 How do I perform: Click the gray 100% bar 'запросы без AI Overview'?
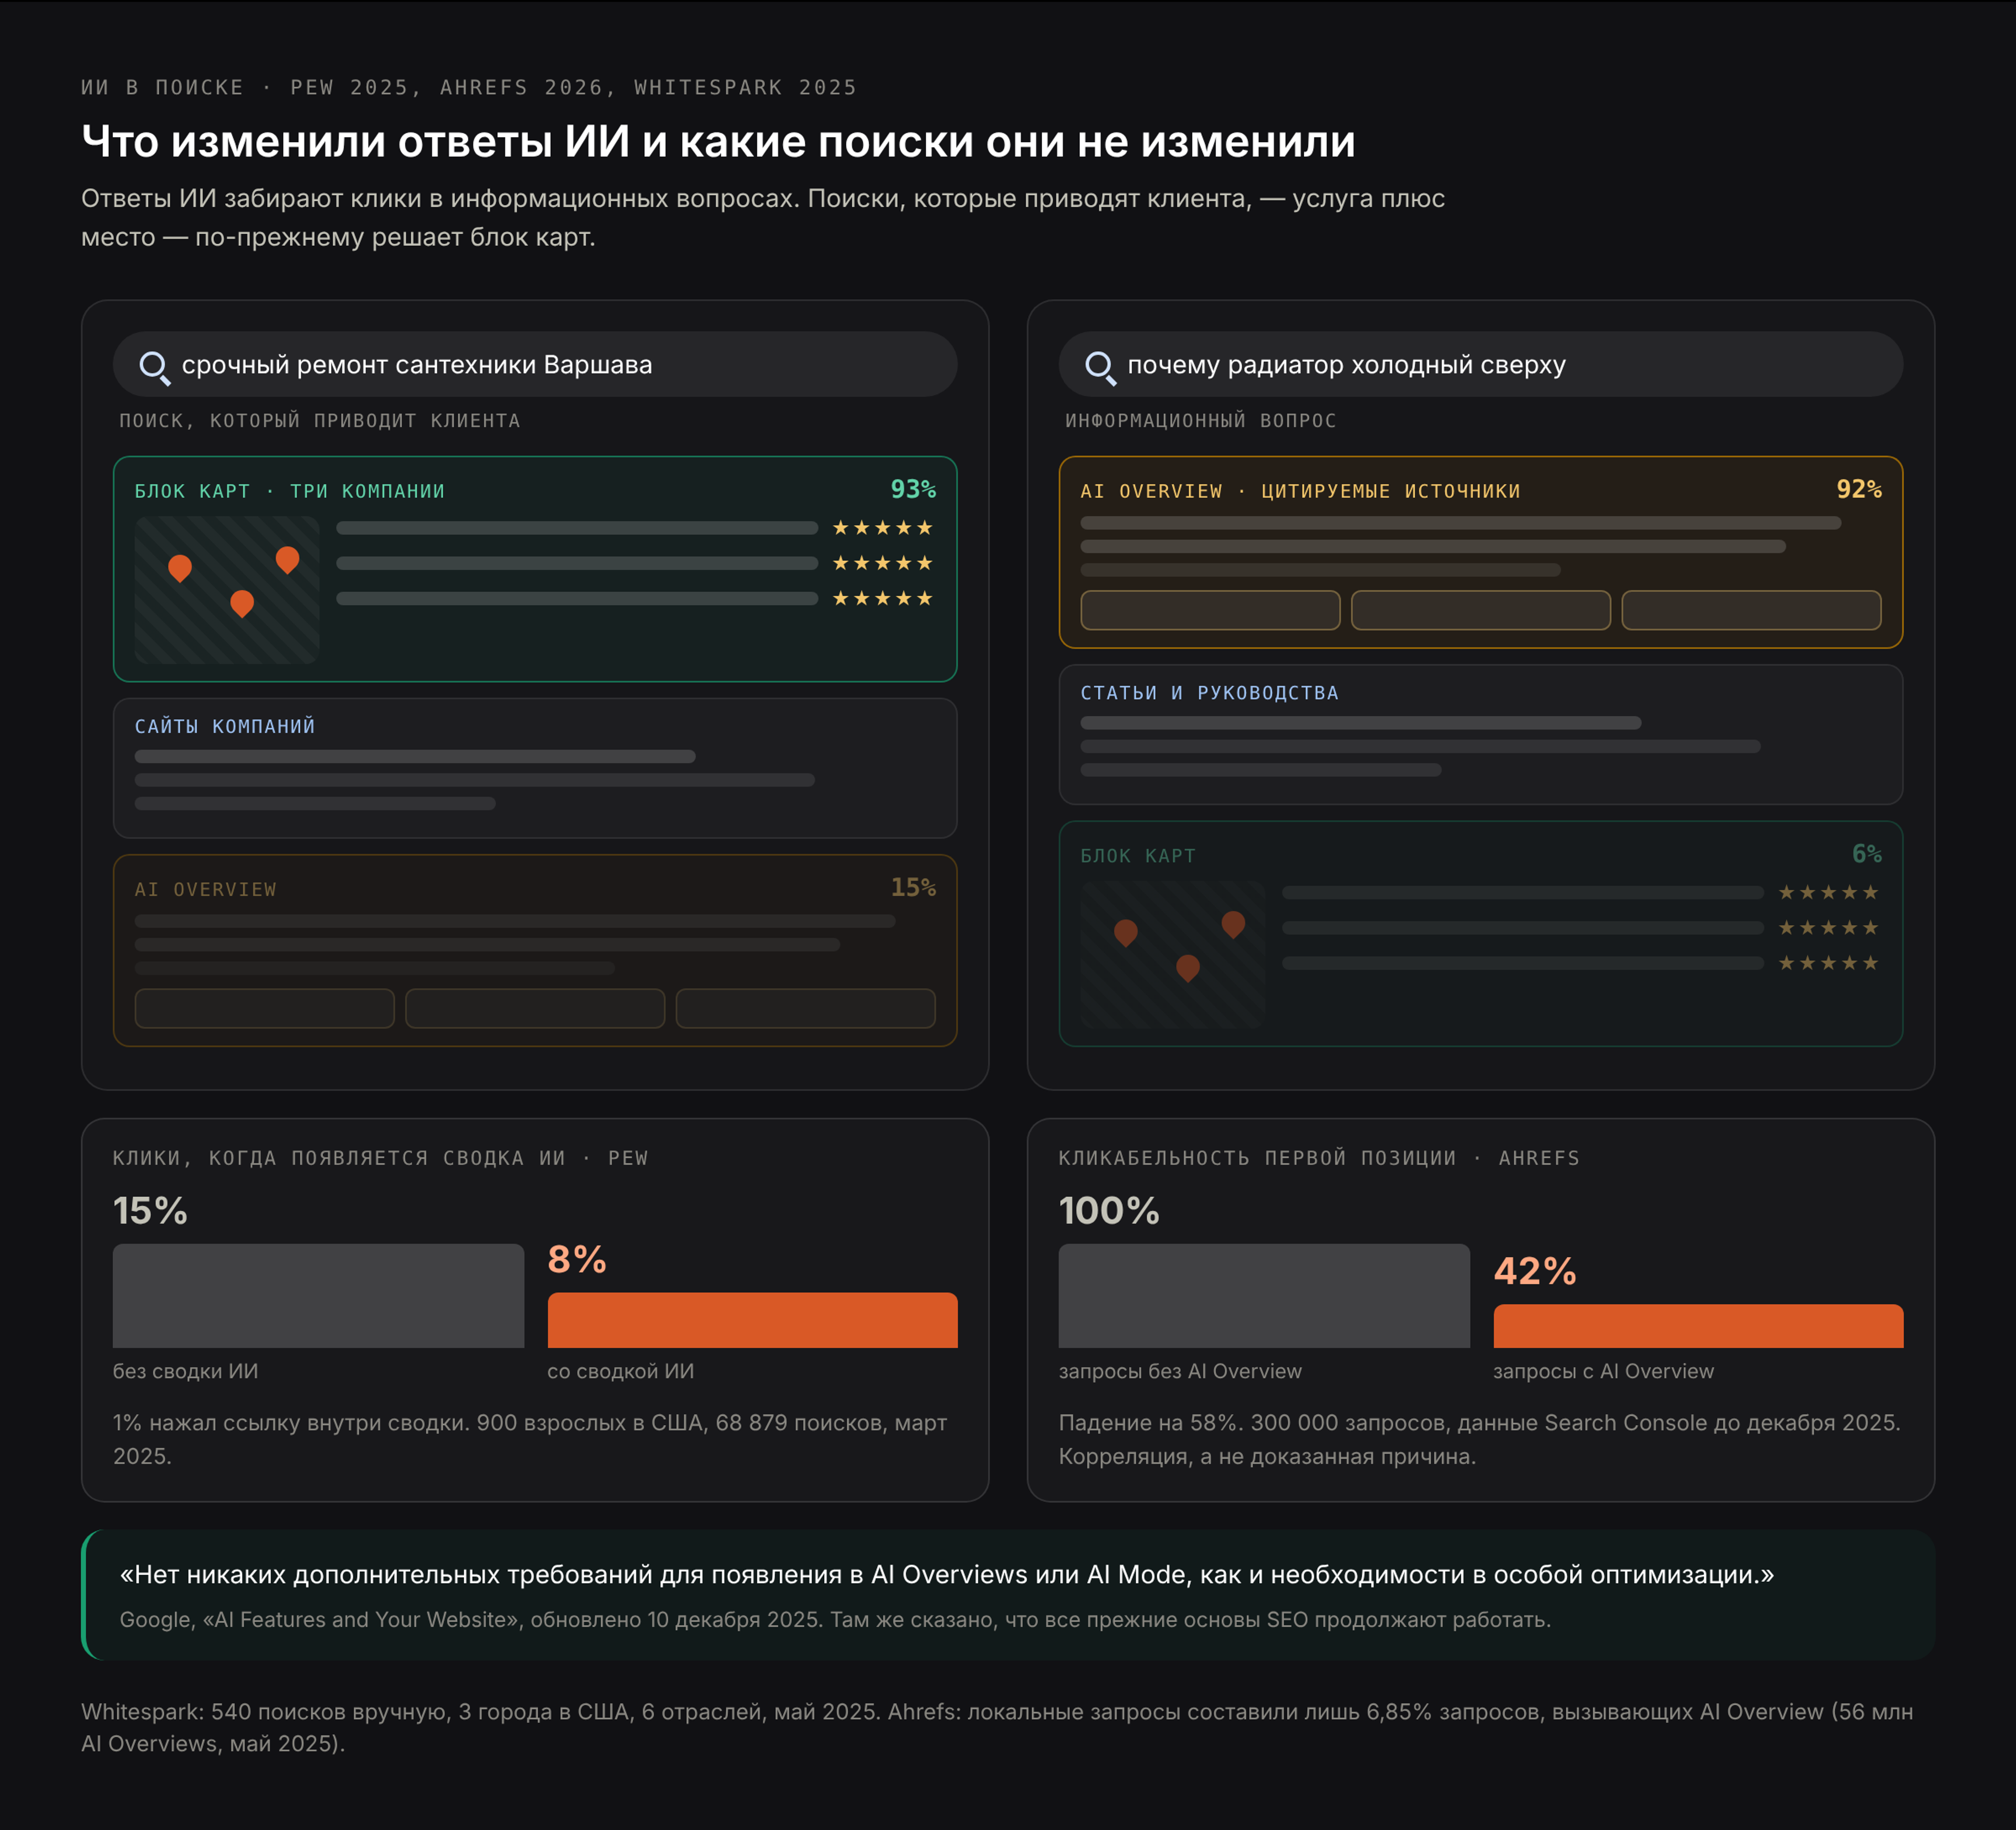coord(1264,1296)
